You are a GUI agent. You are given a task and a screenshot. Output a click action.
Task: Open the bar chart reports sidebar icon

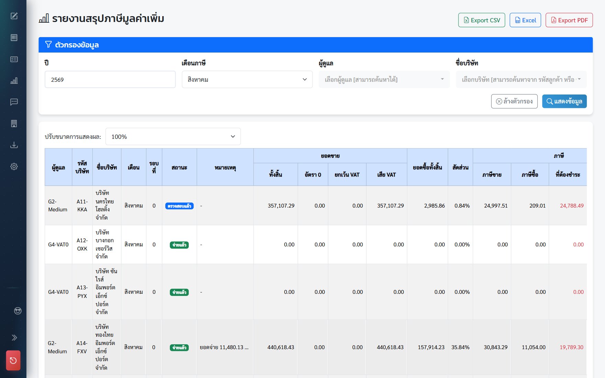point(14,81)
